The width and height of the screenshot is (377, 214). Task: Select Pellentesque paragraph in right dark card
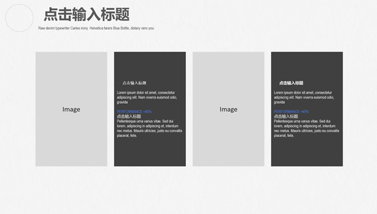(306, 128)
